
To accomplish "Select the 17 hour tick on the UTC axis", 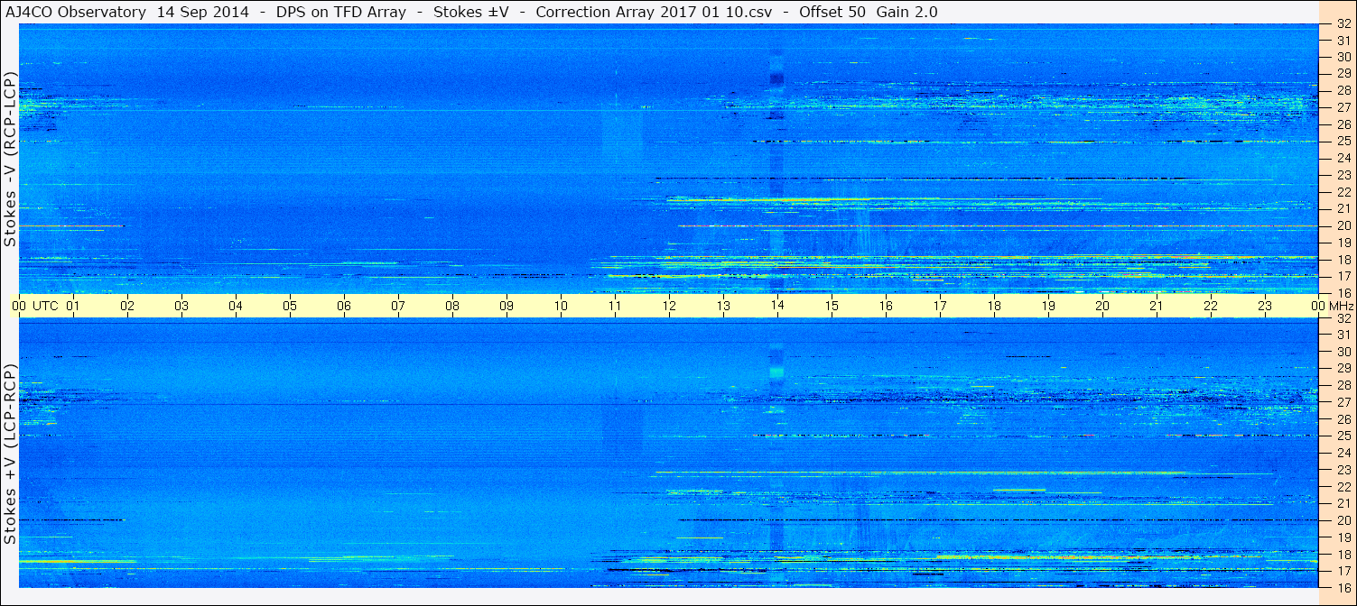I will (940, 306).
